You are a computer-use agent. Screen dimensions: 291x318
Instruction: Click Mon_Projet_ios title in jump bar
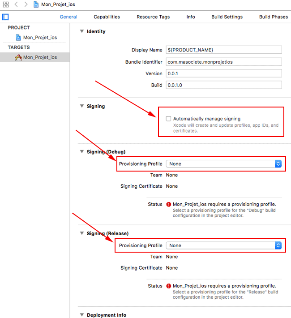(x=58, y=4)
